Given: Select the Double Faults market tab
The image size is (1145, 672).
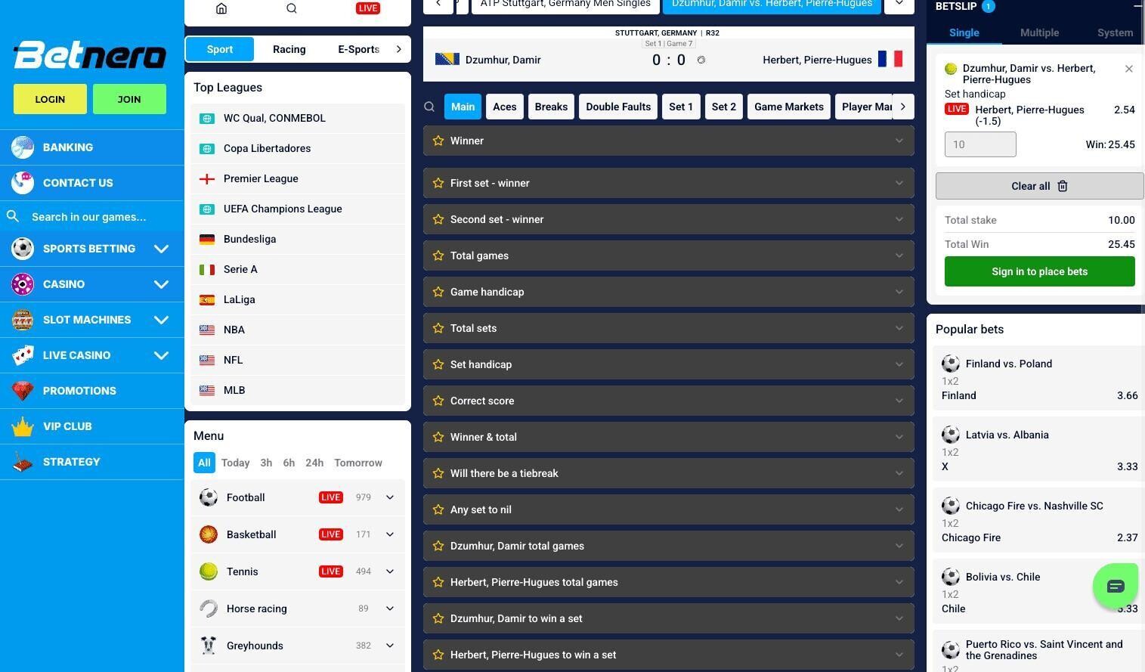Looking at the screenshot, I should tap(618, 107).
